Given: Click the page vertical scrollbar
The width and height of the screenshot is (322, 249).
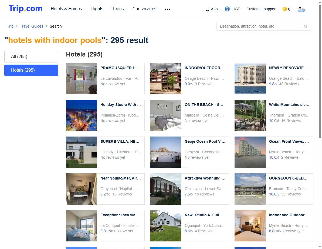Looking at the screenshot, I should [x=320, y=71].
